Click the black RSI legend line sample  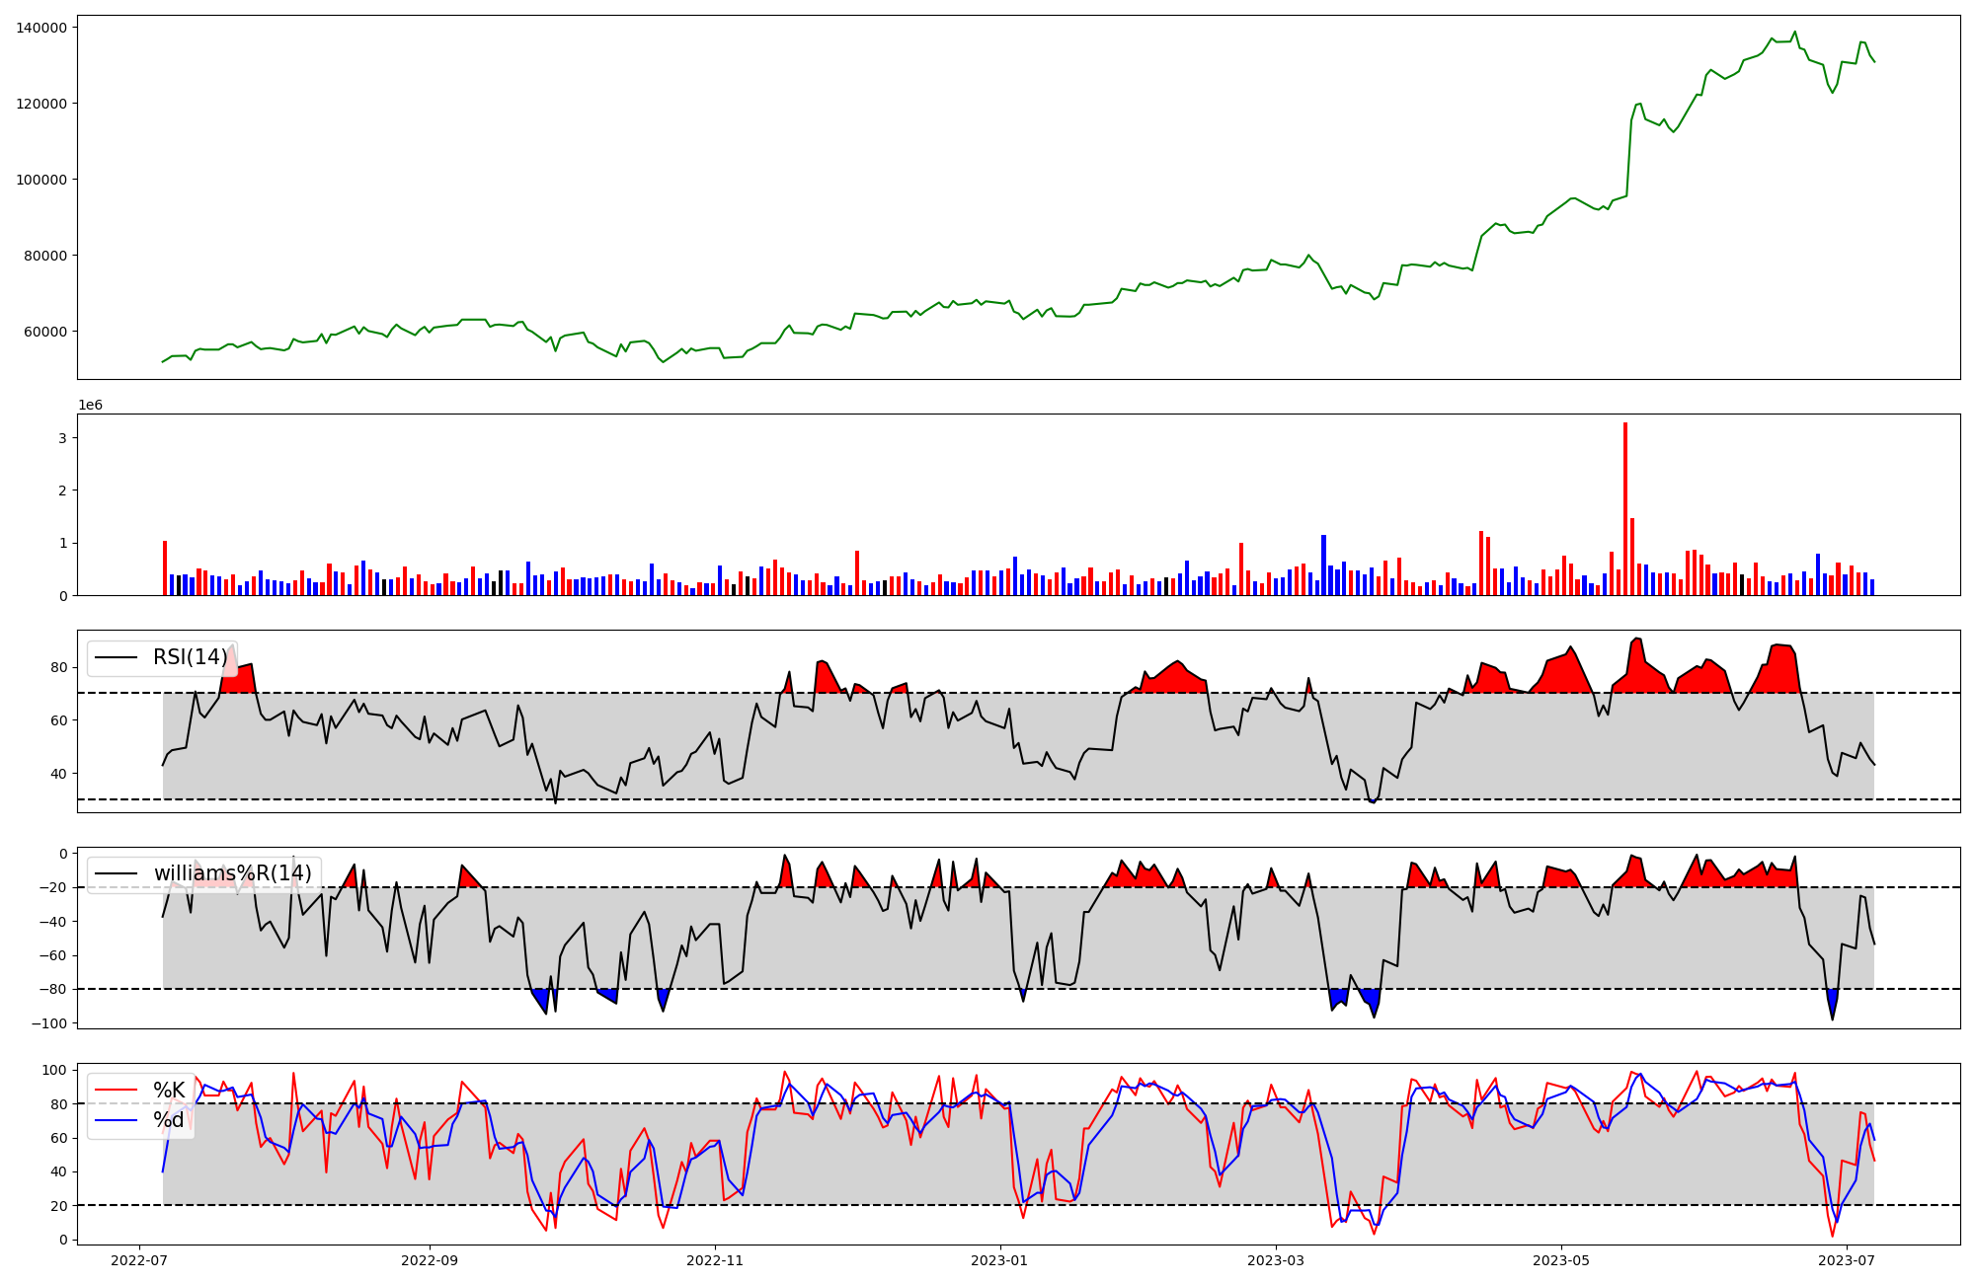click(115, 658)
